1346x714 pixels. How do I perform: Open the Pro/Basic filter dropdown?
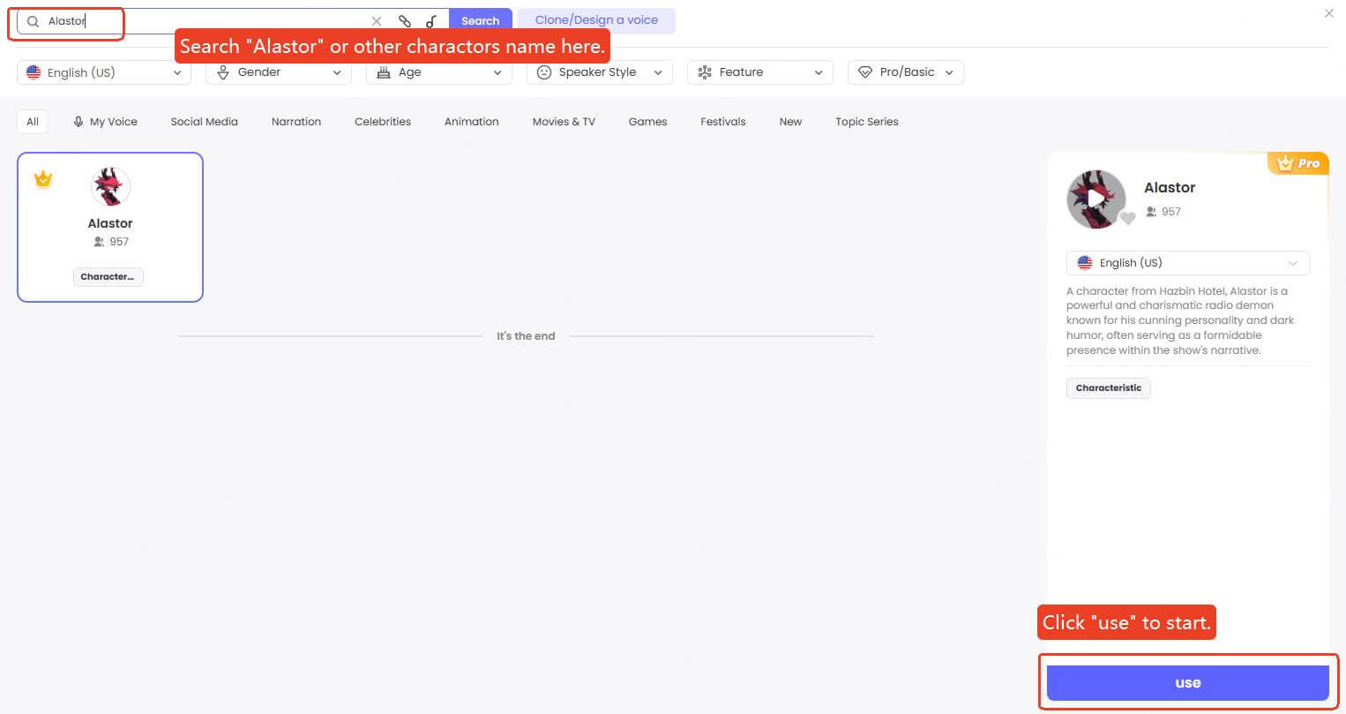tap(905, 72)
